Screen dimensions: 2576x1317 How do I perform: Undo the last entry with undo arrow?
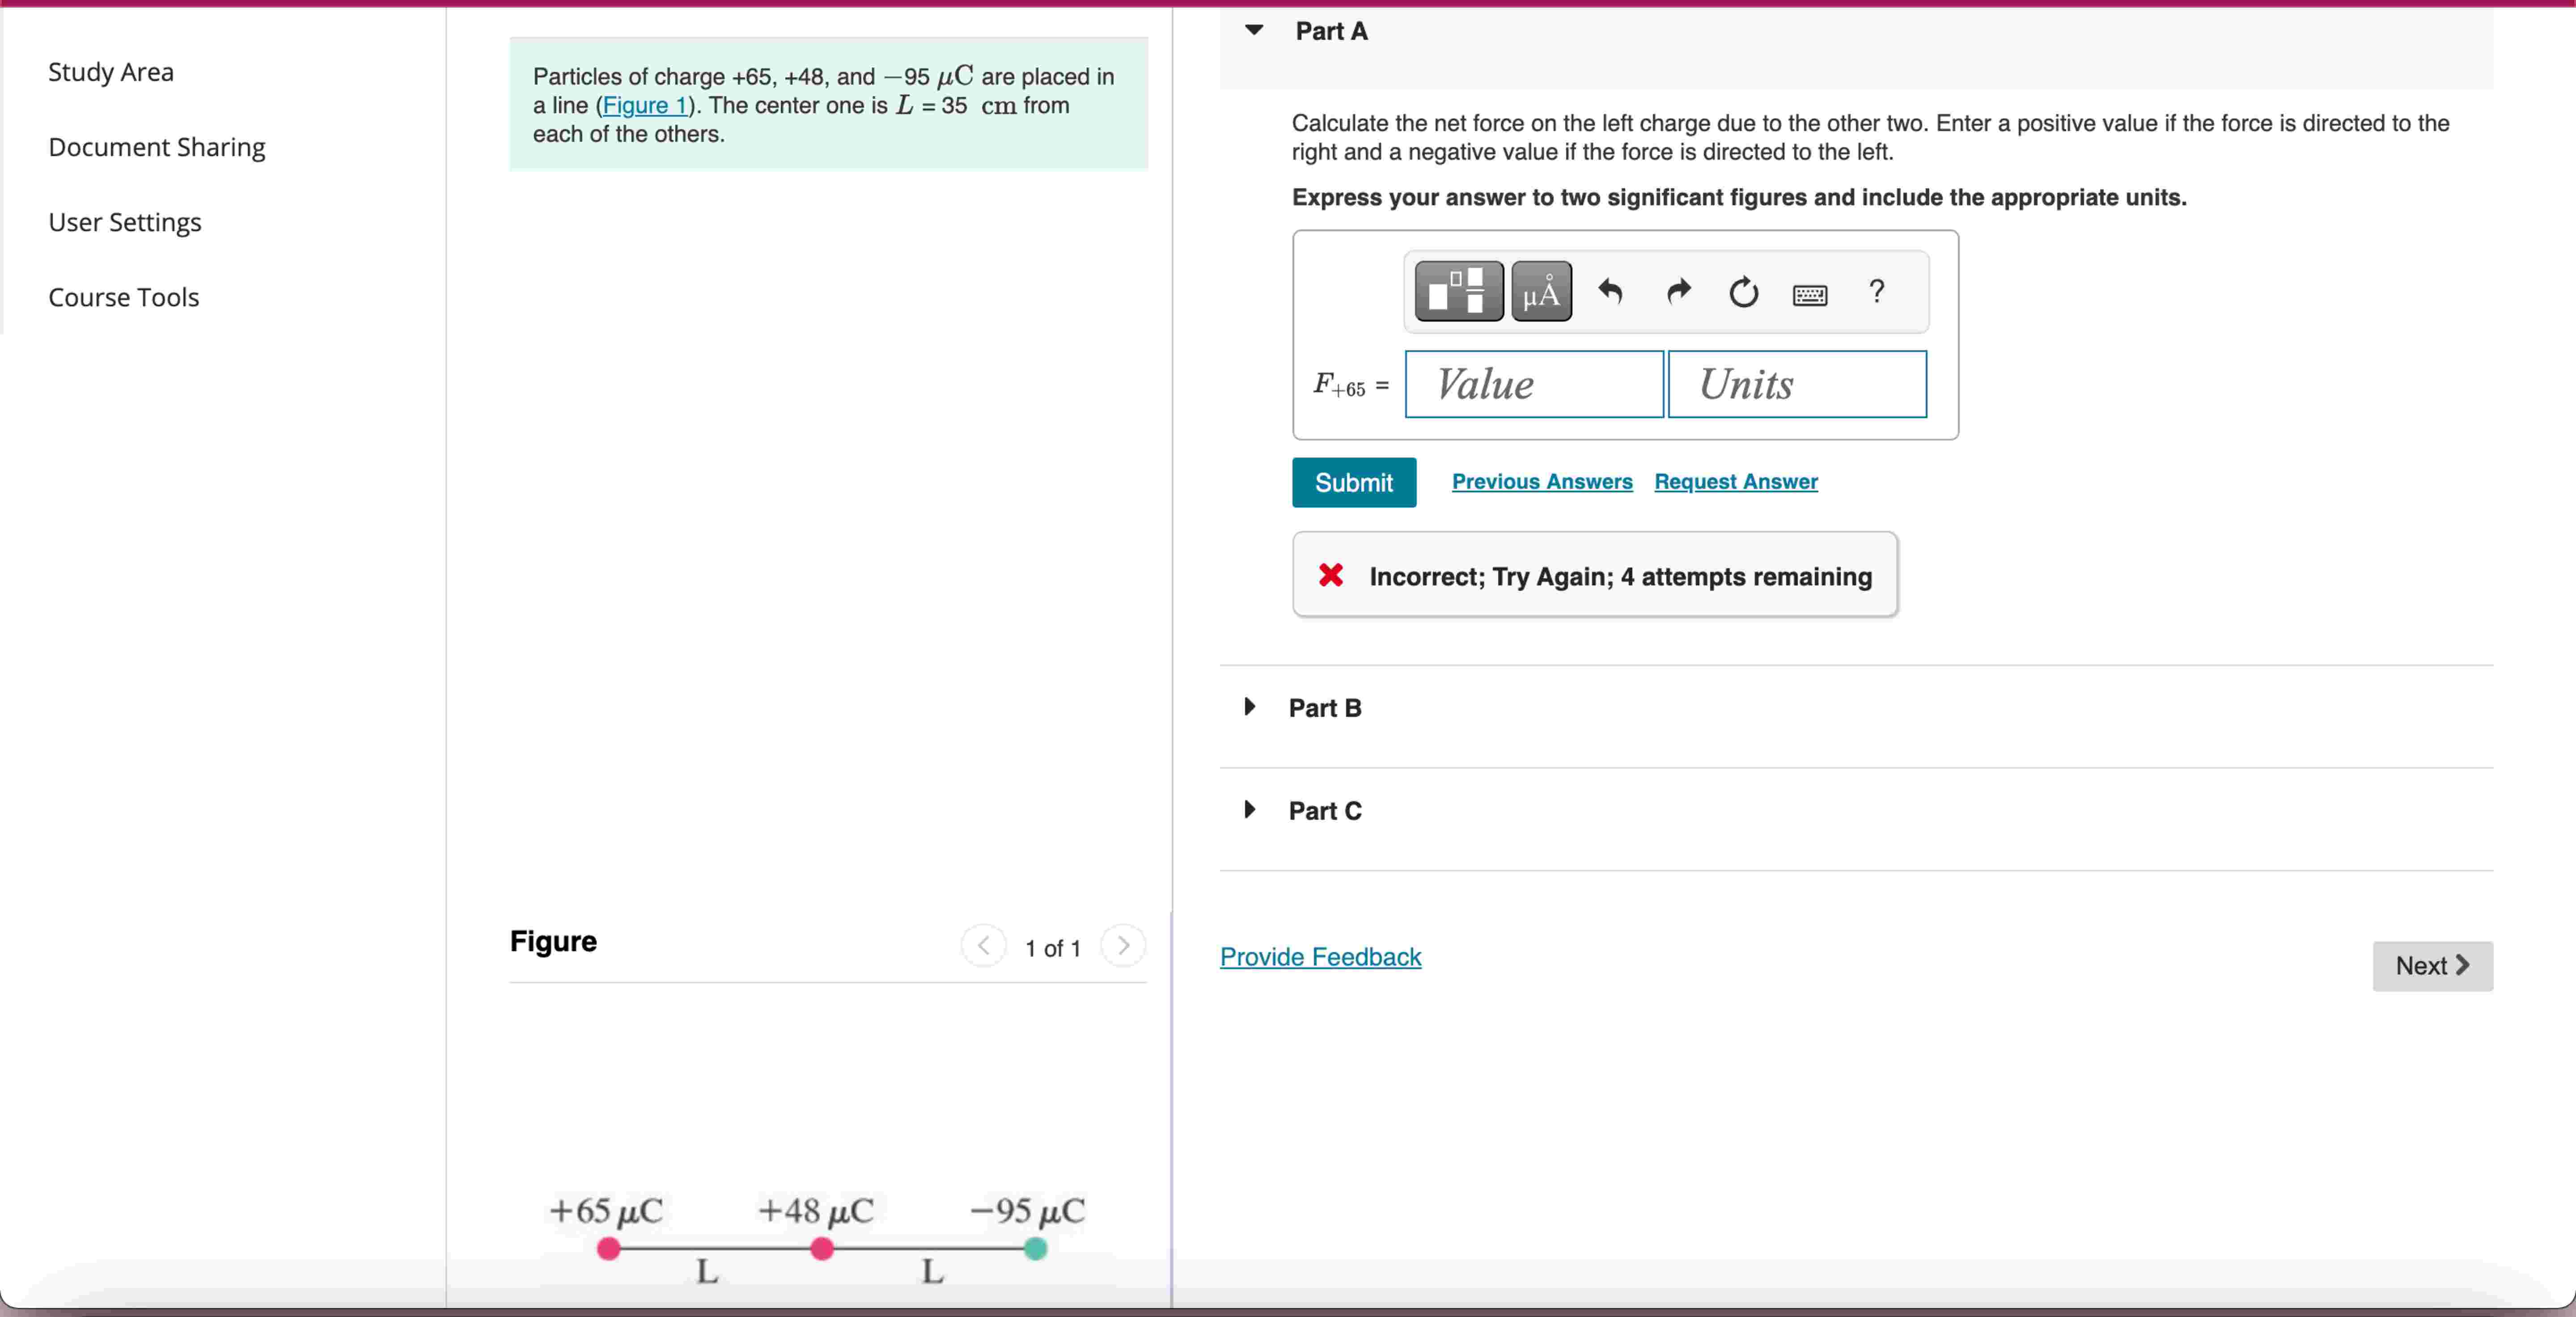1610,292
